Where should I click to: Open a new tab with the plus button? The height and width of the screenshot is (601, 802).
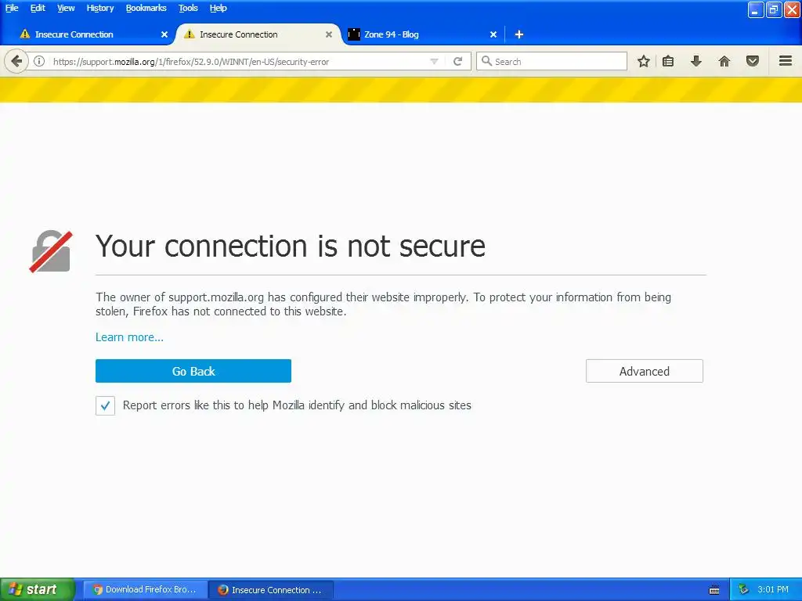518,34
